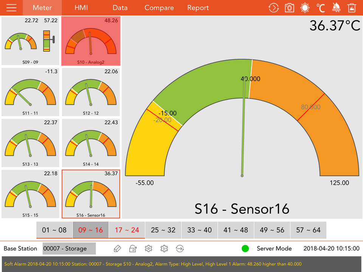The width and height of the screenshot is (363, 272).
Task: Click the -15.00 threshold label on gauge
Action: [x=168, y=113]
